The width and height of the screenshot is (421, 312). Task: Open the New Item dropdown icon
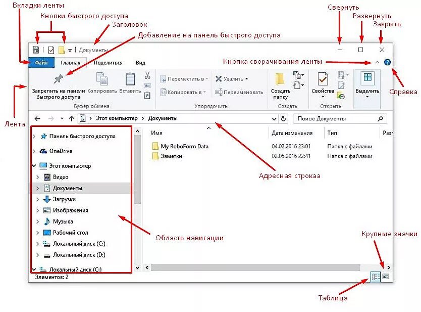(298, 75)
